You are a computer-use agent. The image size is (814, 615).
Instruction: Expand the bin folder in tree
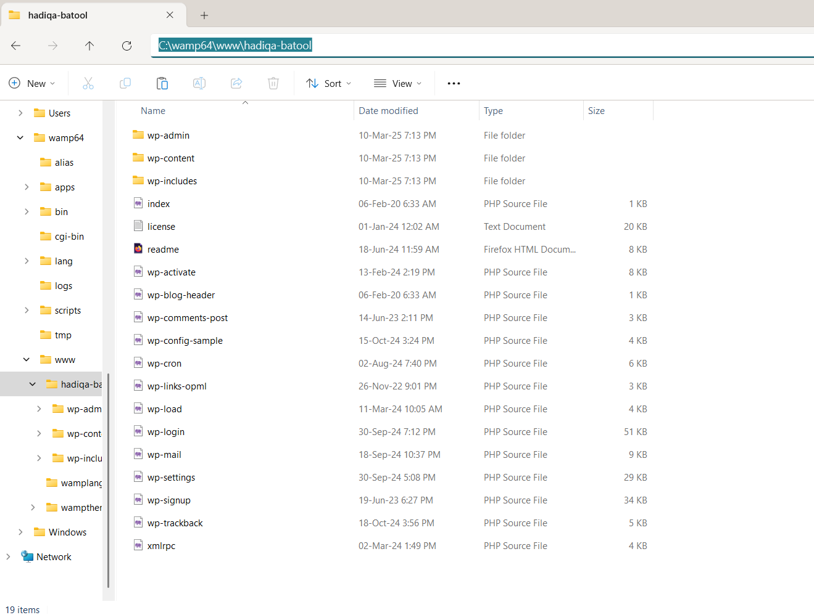click(x=27, y=211)
